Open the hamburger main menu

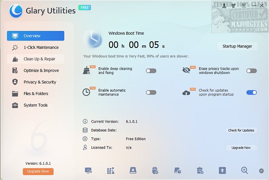[x=243, y=6]
